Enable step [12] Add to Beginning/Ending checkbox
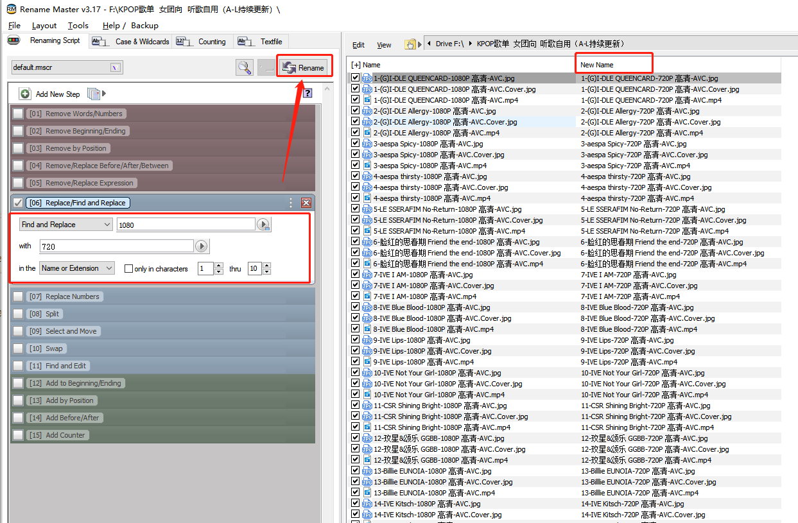This screenshot has width=798, height=523. click(x=18, y=383)
